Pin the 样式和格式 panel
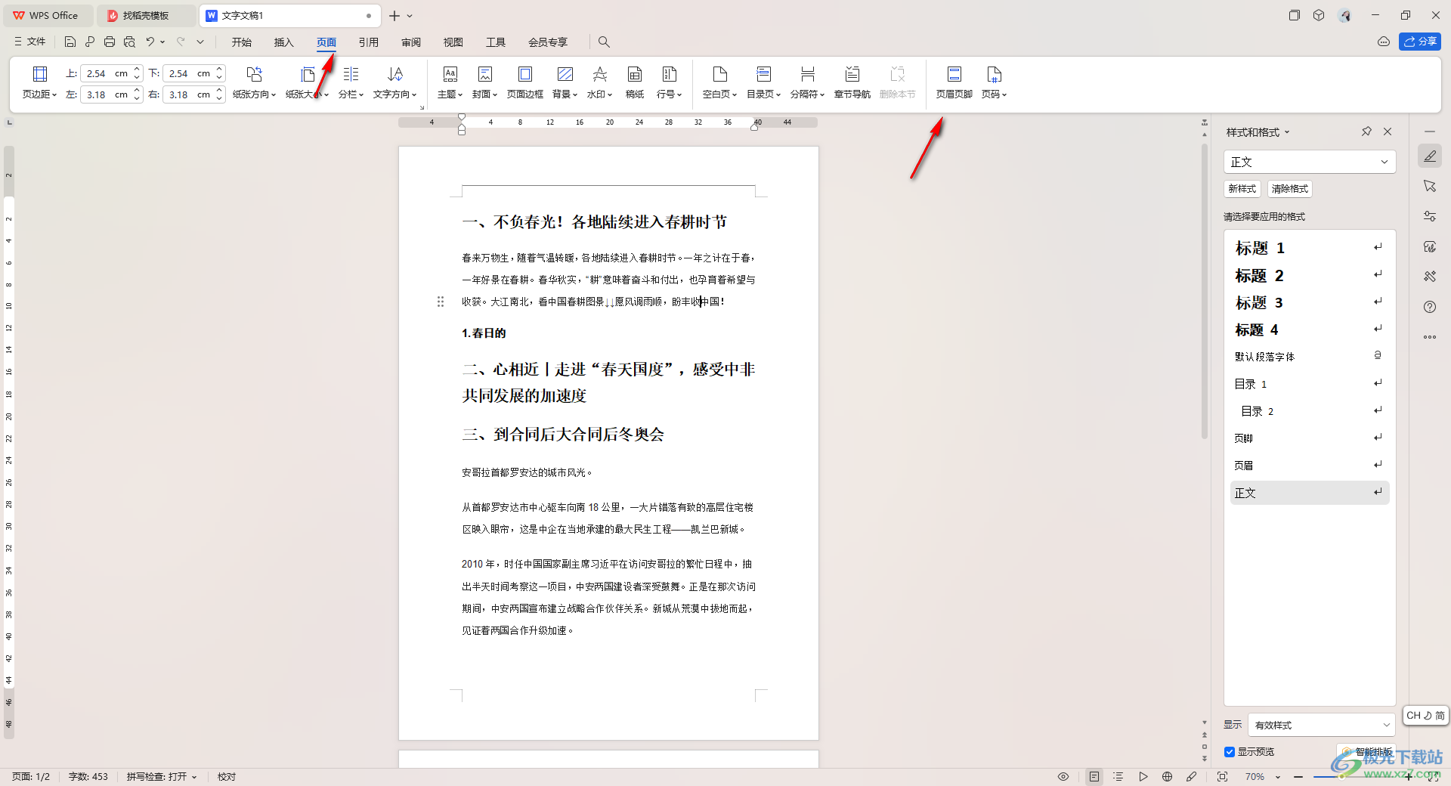Screen dimensions: 1451x786 [x=1366, y=132]
